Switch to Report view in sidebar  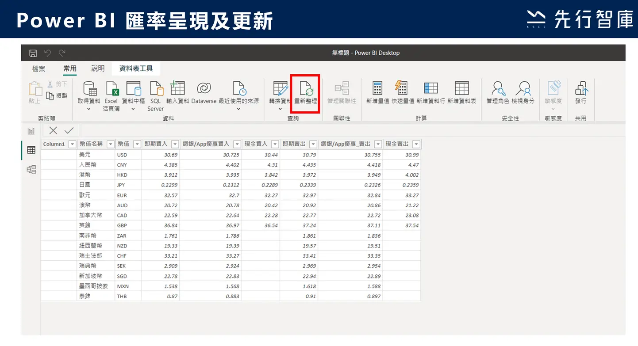tap(31, 131)
